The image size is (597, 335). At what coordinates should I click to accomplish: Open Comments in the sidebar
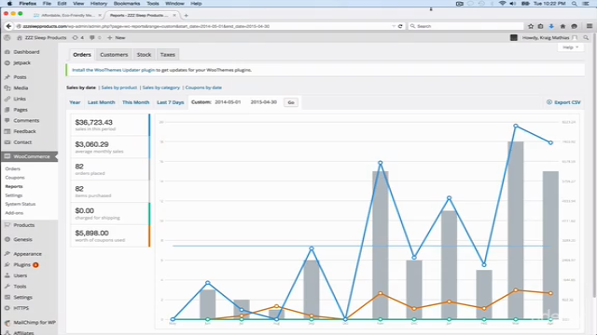click(x=26, y=120)
